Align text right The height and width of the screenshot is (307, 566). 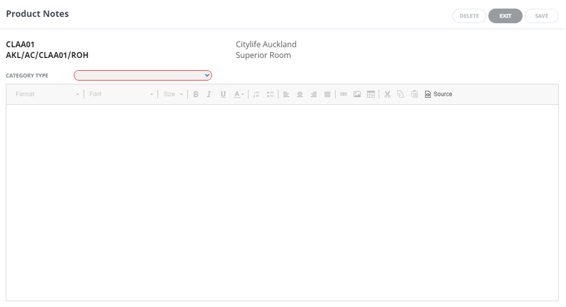314,94
